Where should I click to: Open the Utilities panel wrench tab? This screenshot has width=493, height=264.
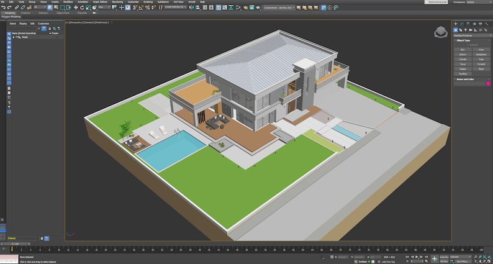tap(487, 24)
